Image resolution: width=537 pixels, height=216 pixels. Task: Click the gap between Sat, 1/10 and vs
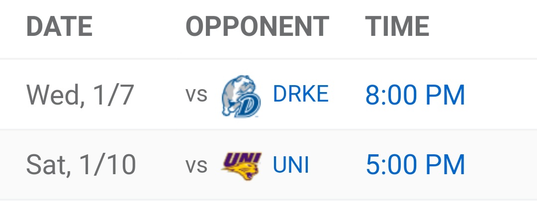coord(160,165)
